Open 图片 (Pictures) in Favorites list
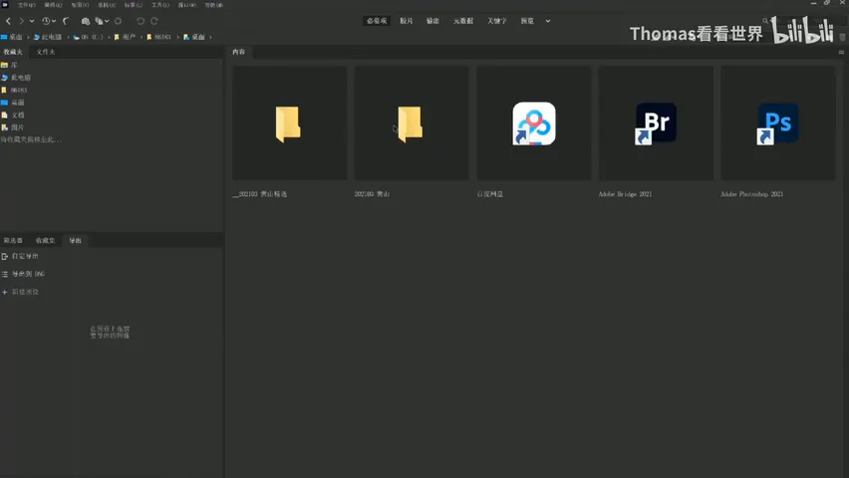 [12, 127]
